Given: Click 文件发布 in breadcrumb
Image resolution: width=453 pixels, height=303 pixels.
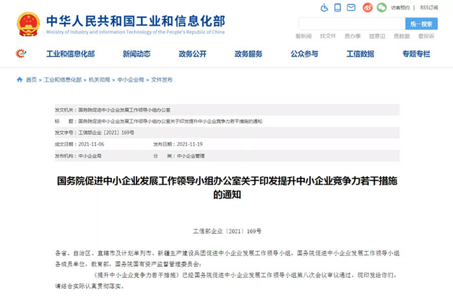Looking at the screenshot, I should [x=162, y=80].
